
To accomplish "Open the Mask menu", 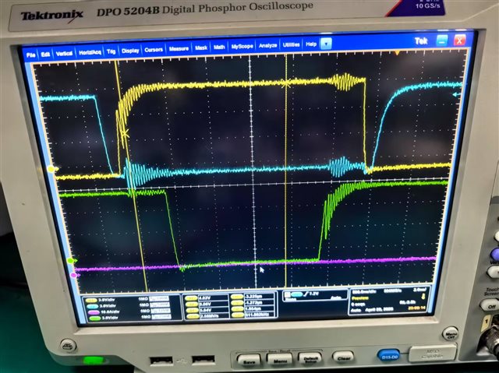I will click(201, 48).
